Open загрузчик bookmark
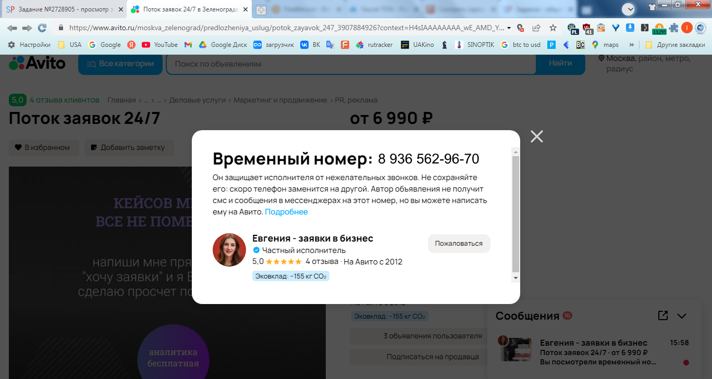Viewport: 712px width, 379px height. pos(274,45)
